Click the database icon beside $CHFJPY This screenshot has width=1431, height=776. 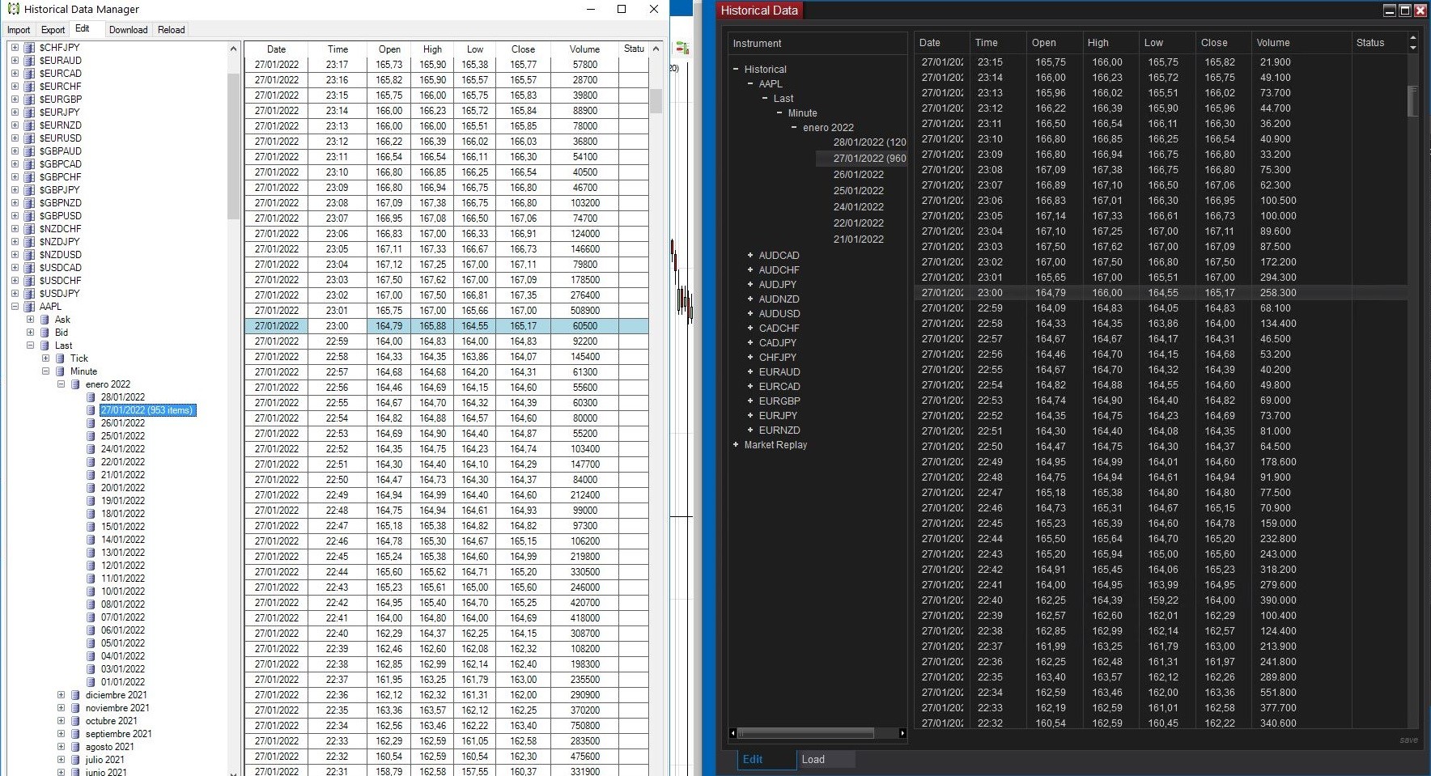29,48
